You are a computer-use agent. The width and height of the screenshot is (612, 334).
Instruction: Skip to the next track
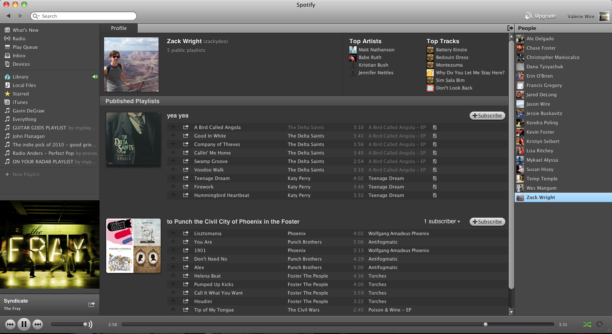pos(38,325)
